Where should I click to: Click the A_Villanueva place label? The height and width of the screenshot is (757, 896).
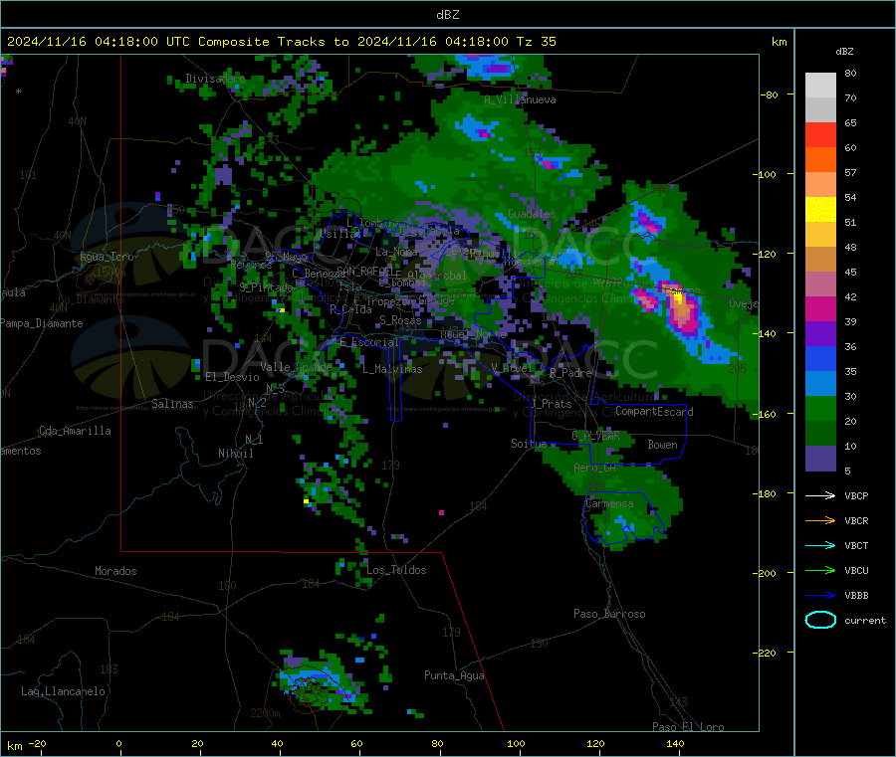pos(520,99)
